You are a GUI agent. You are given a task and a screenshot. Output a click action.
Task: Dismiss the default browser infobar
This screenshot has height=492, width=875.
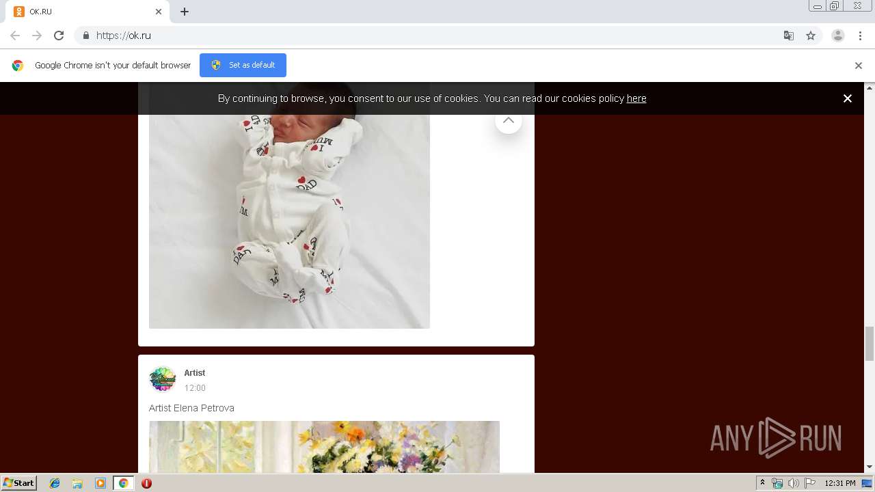point(859,66)
